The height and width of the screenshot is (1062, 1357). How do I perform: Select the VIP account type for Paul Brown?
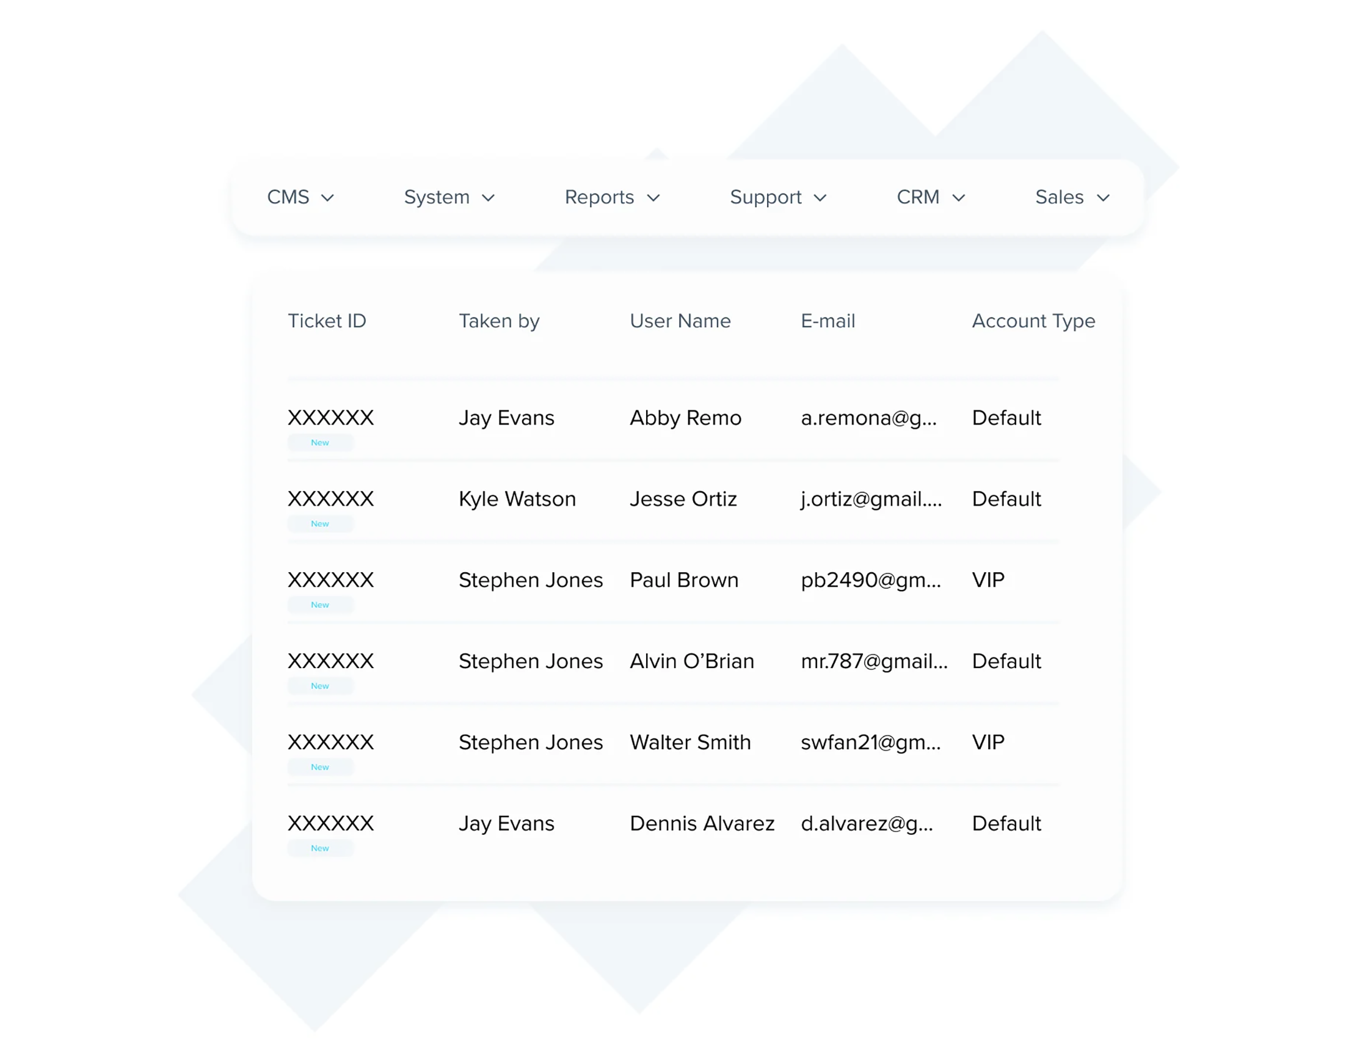point(988,580)
